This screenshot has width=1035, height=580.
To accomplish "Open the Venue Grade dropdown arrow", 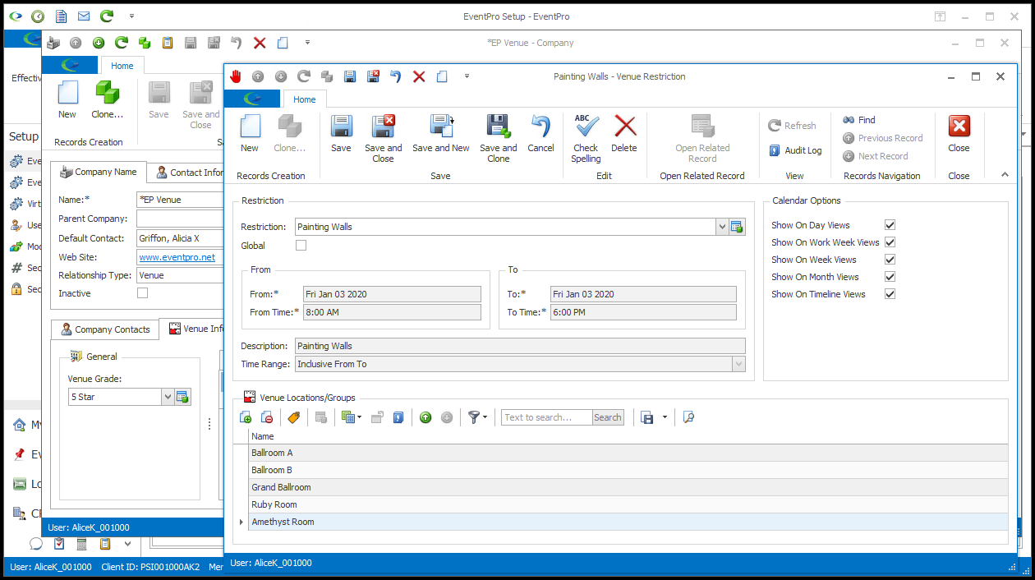I will tap(168, 397).
